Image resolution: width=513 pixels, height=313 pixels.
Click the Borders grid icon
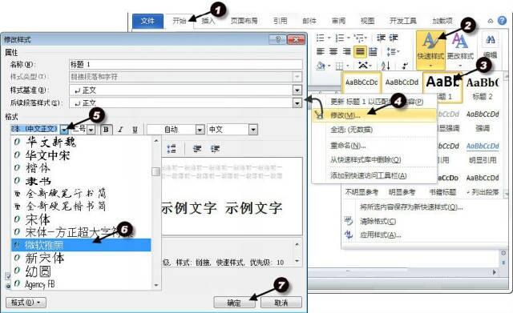click(x=339, y=66)
